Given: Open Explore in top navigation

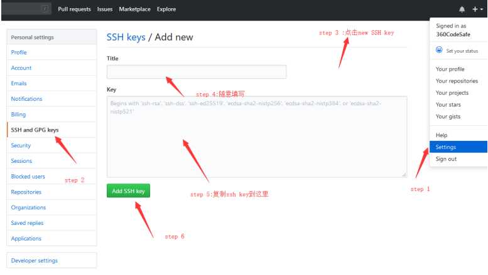Looking at the screenshot, I should click(166, 9).
